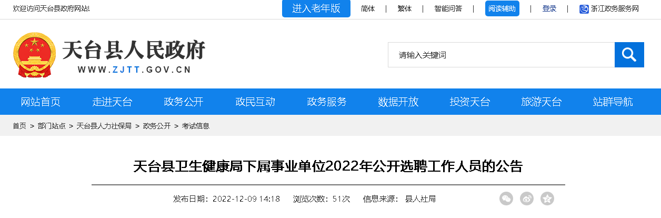Go to 天台县人力社保局 breadcrumb
The image size is (661, 218).
104,126
